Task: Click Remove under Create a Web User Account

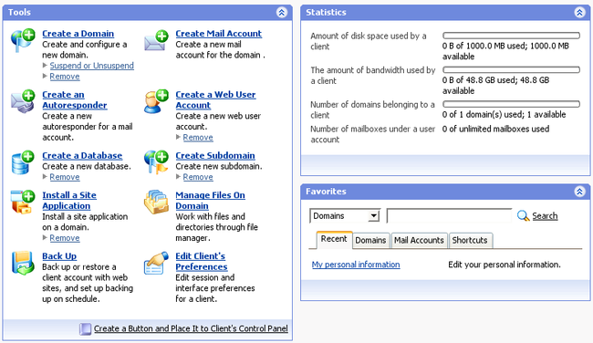Action: tap(198, 137)
